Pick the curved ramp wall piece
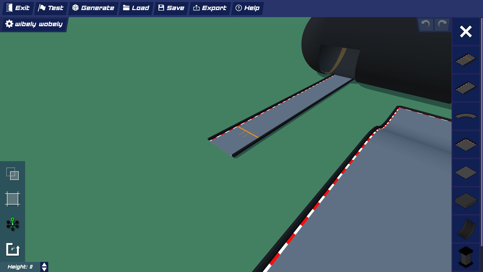 pyautogui.click(x=466, y=229)
